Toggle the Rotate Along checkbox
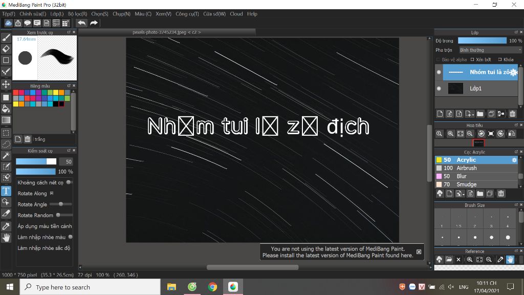The height and width of the screenshot is (295, 524). click(x=52, y=193)
